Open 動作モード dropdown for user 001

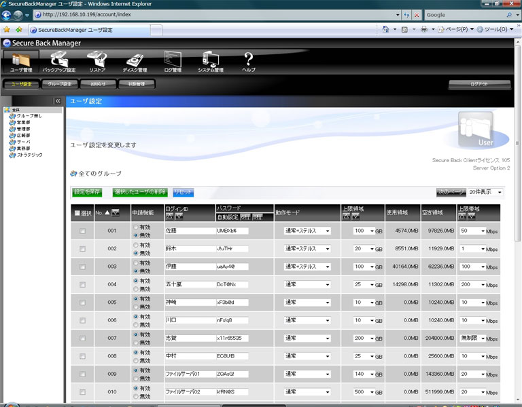pos(308,231)
